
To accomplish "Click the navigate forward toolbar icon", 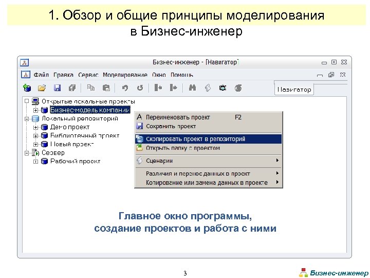I will point(174,88).
